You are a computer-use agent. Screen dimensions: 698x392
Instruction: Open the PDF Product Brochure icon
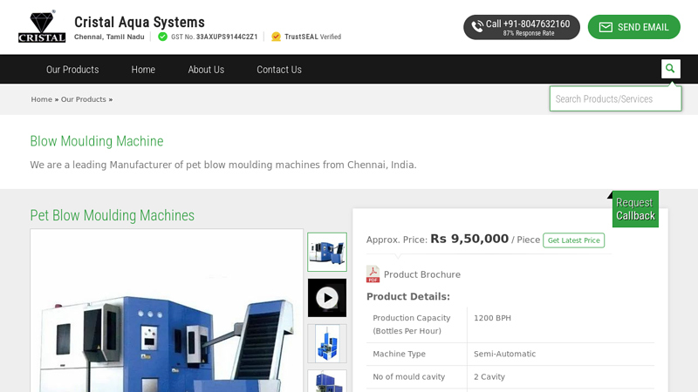(373, 274)
